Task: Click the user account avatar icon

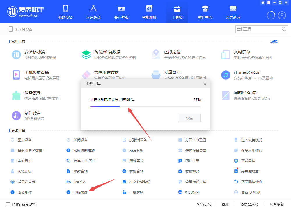Action: tap(282, 15)
